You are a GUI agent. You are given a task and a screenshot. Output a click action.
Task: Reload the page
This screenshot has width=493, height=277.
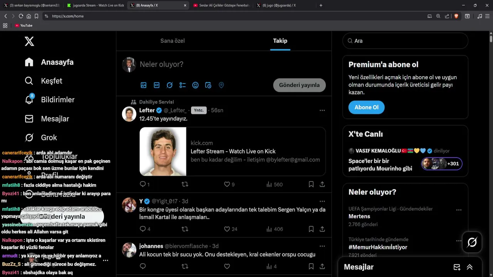pyautogui.click(x=21, y=16)
